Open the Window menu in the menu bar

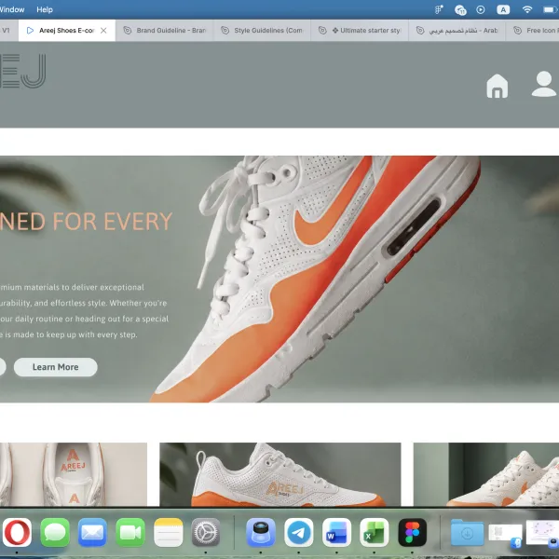pos(12,9)
